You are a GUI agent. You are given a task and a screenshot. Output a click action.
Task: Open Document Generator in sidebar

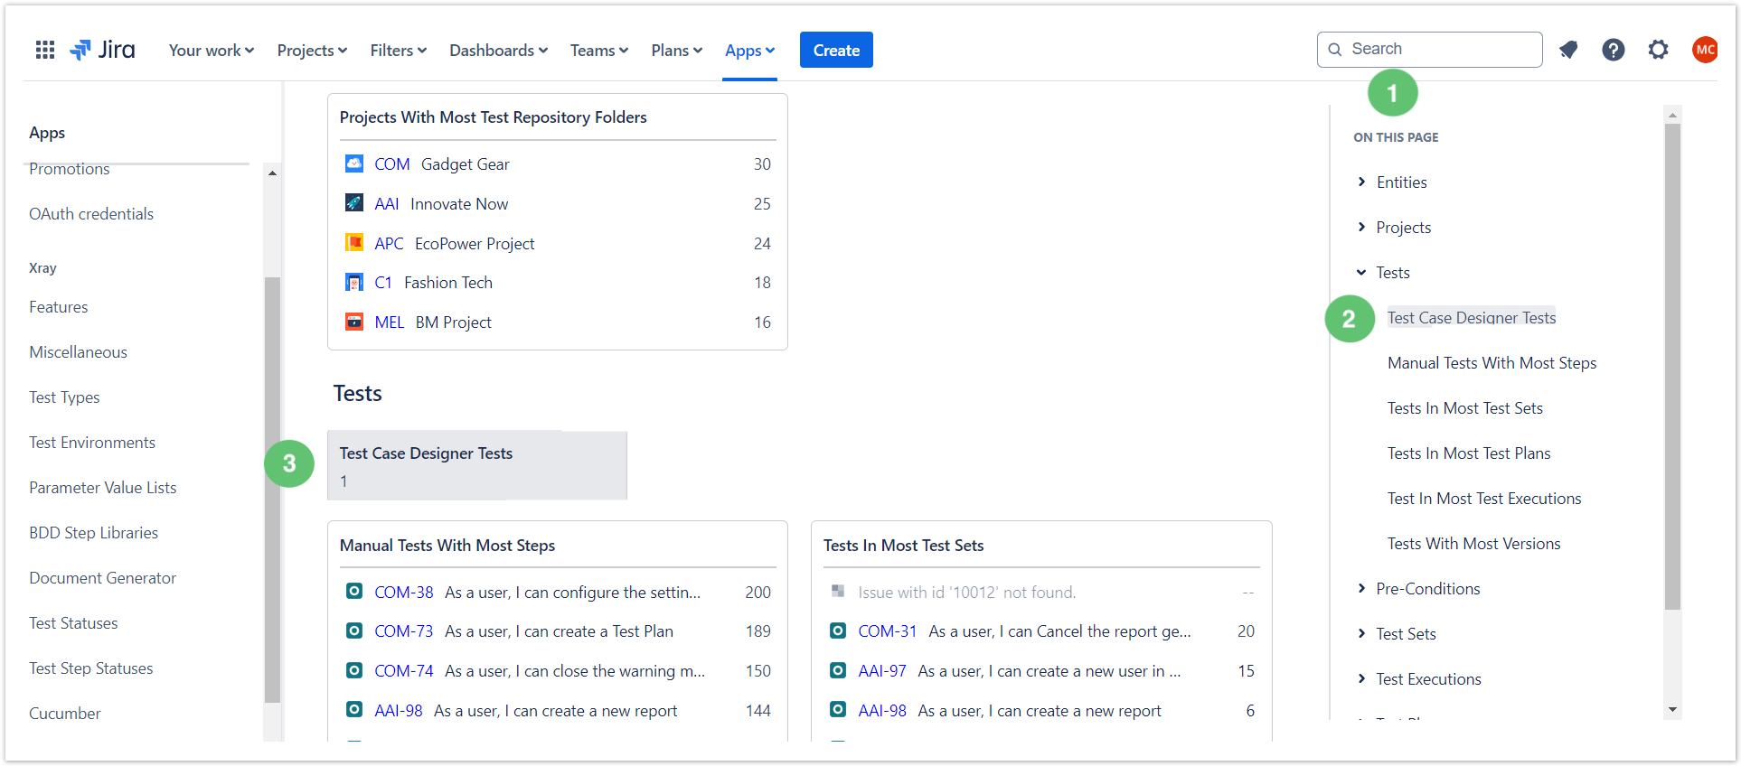point(102,578)
